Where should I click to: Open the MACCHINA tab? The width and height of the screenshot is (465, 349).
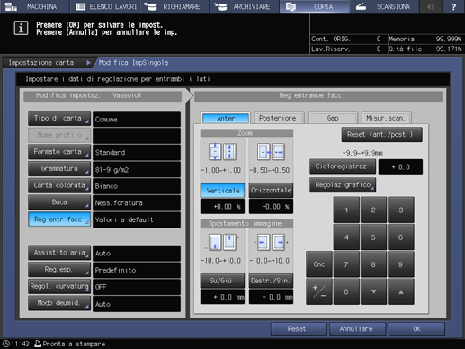[x=34, y=6]
